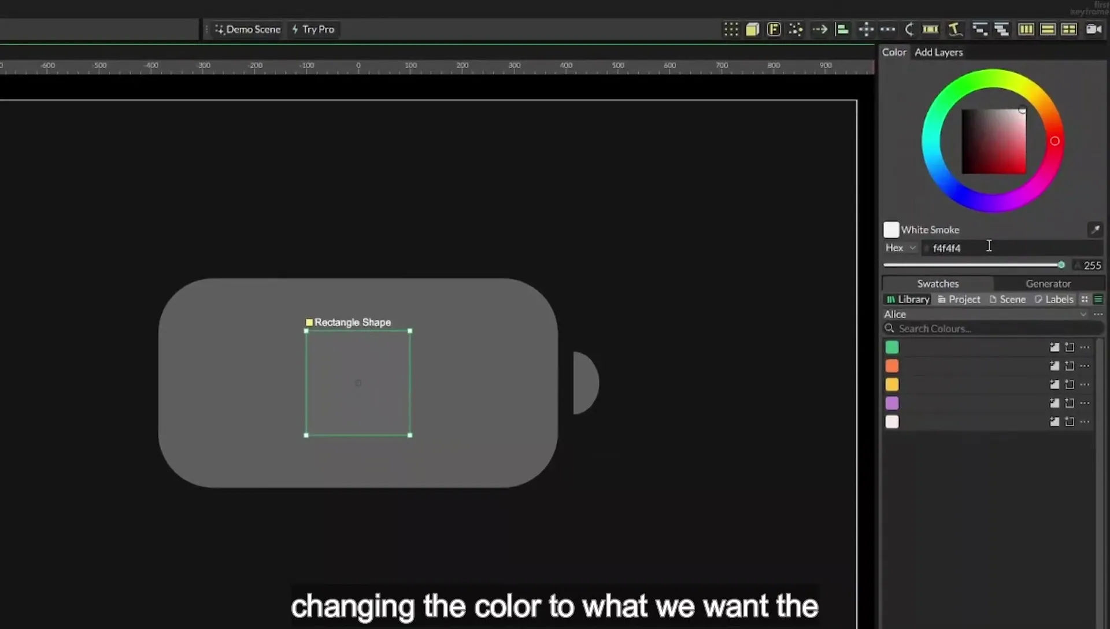1110x629 pixels.
Task: Click the align left edges toolbar icon
Action: coord(842,29)
